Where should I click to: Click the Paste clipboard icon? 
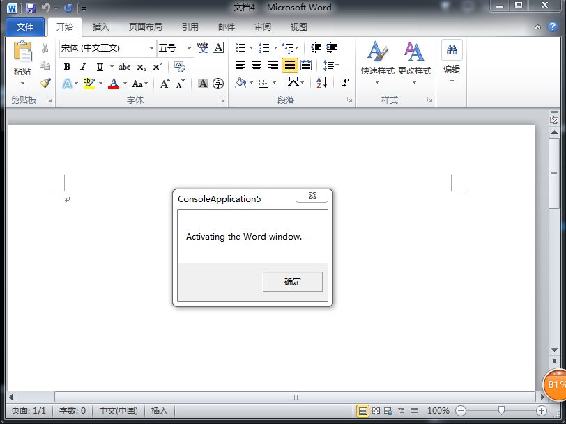point(23,52)
